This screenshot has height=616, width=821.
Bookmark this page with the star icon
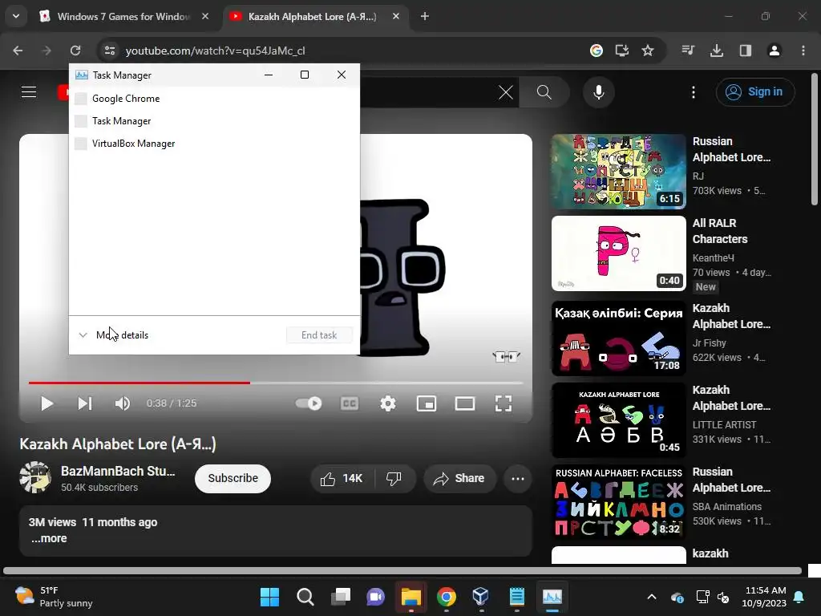click(648, 51)
